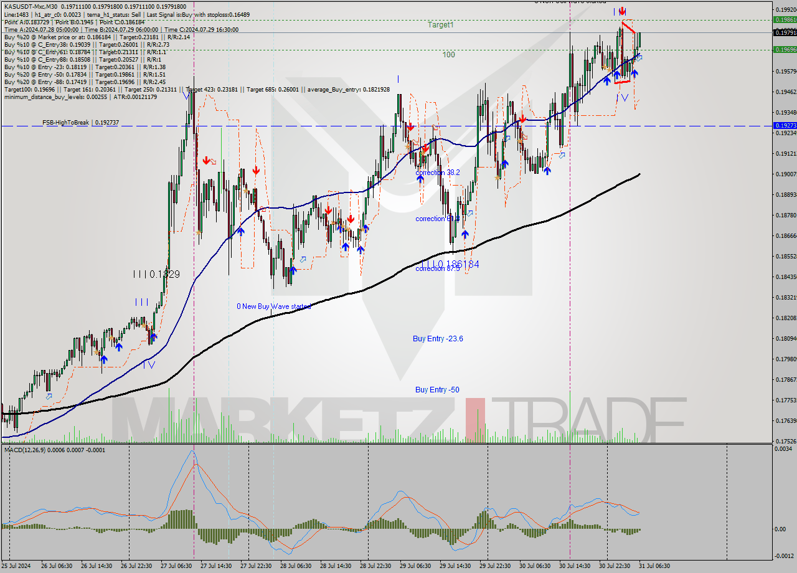
Task: Click the '25 Jul 2024' time label
Action: coord(16,566)
